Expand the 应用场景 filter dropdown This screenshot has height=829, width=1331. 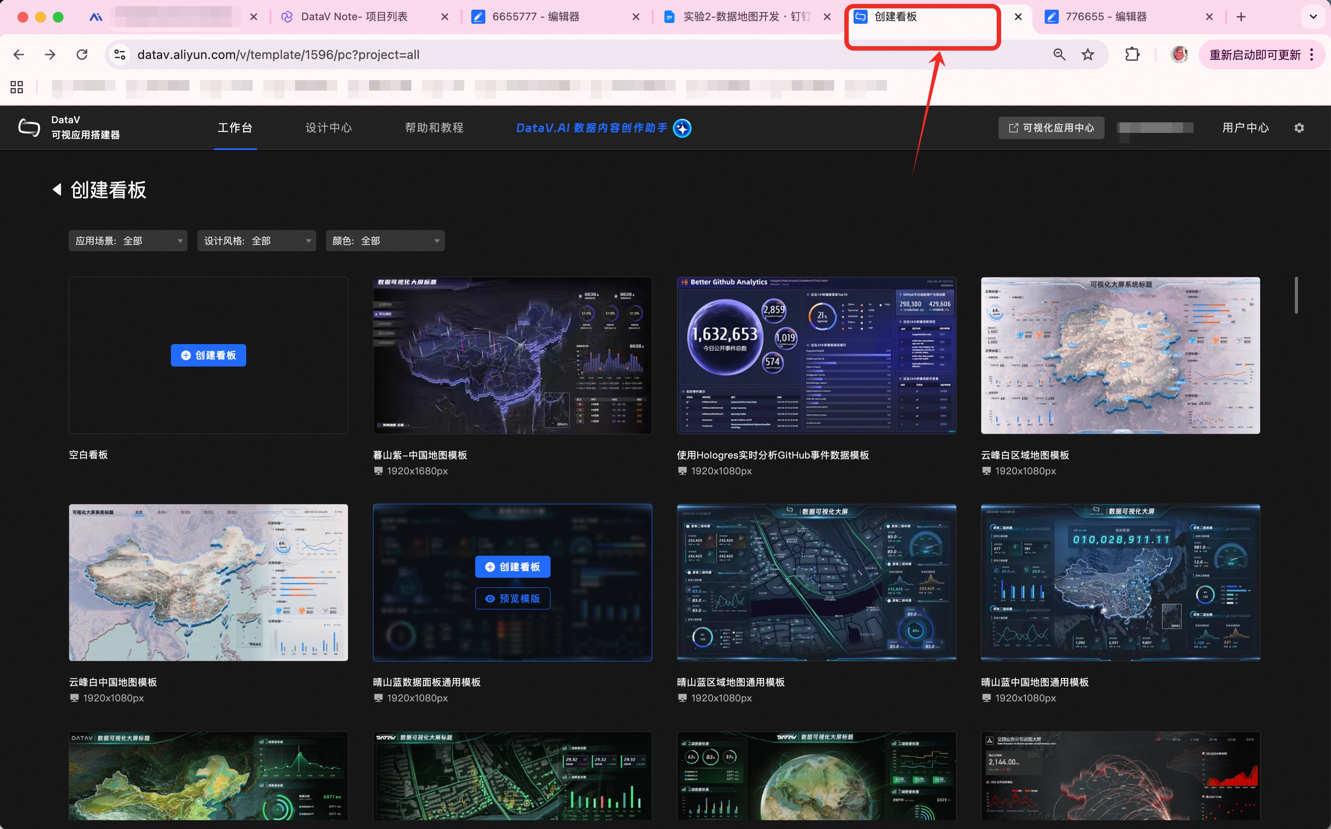pyautogui.click(x=128, y=241)
